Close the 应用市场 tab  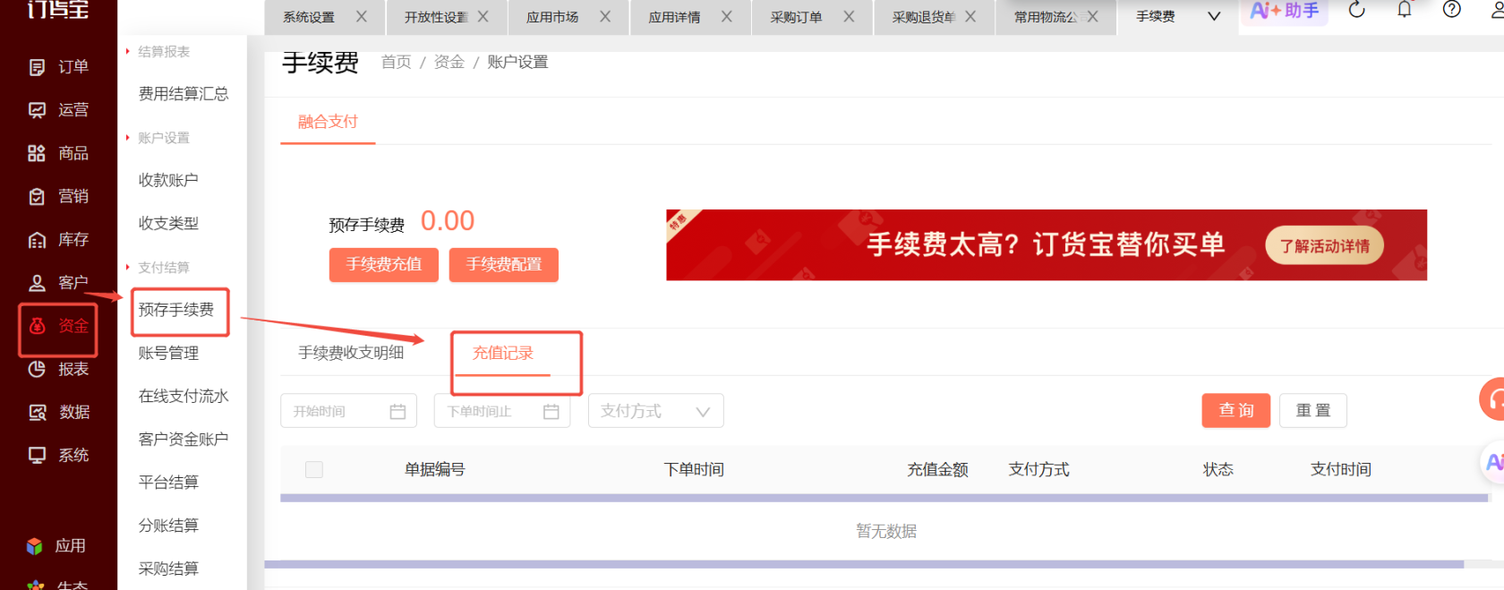[x=605, y=16]
